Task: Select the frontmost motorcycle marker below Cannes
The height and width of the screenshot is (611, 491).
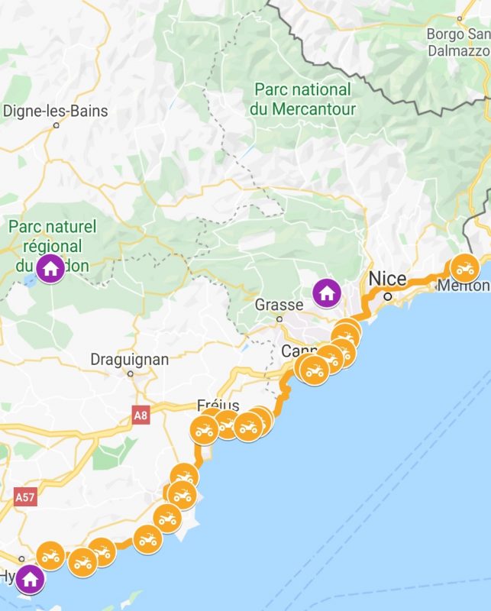Action: tap(315, 370)
